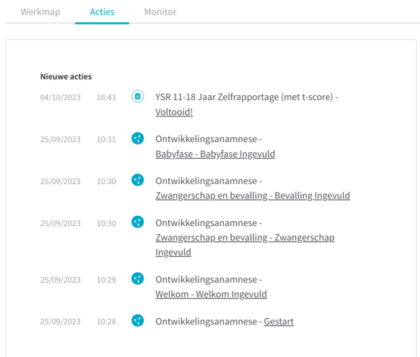
Task: Open Babyfase - Babyfase Ingevuld link
Action: [x=215, y=154]
